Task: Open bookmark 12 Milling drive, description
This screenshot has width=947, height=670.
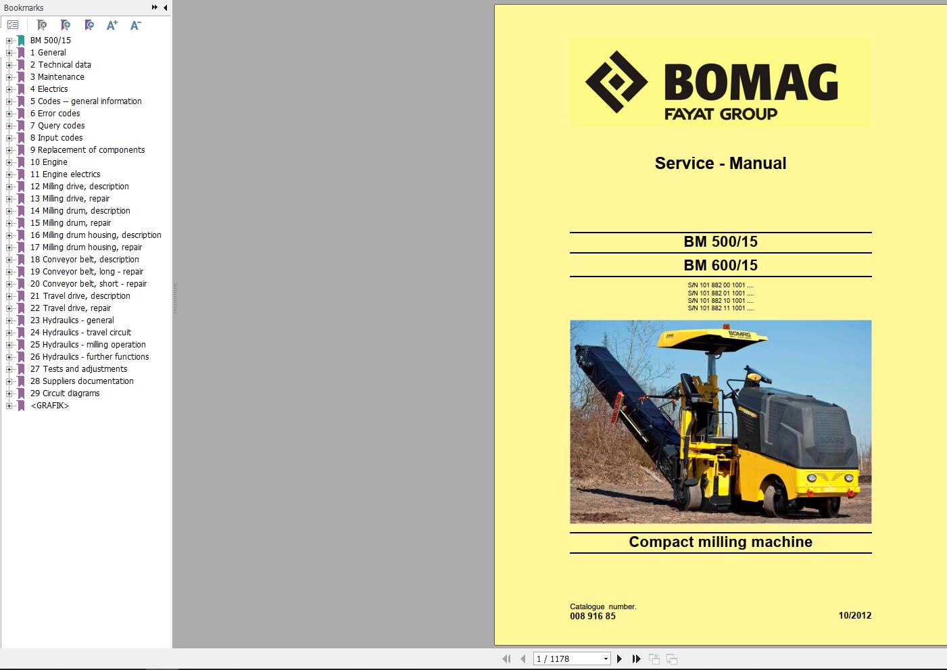Action: (79, 187)
